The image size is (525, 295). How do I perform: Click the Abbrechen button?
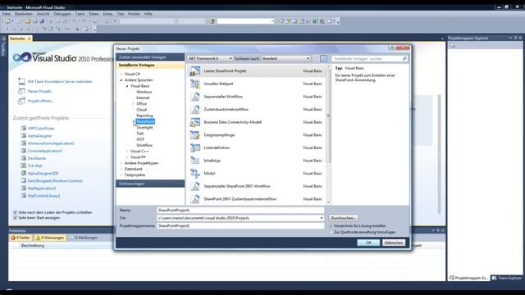click(x=394, y=243)
